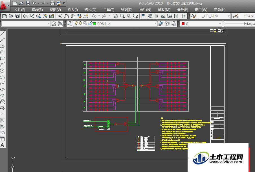
Task: Open the 编辑(E) menu
Action: pos(37,10)
